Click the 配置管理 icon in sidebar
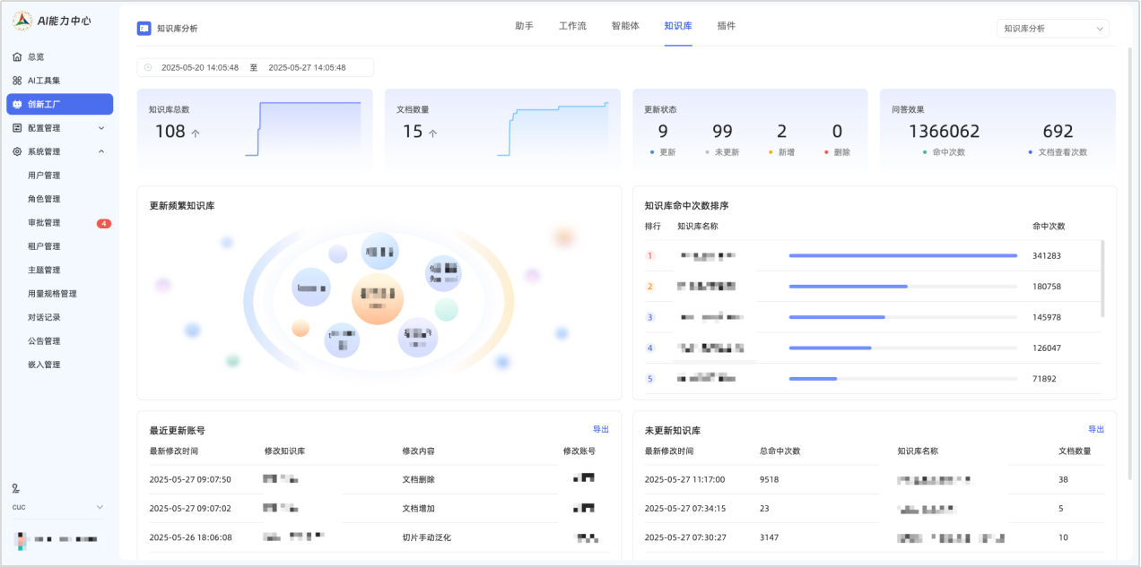1141x567 pixels. 17,128
